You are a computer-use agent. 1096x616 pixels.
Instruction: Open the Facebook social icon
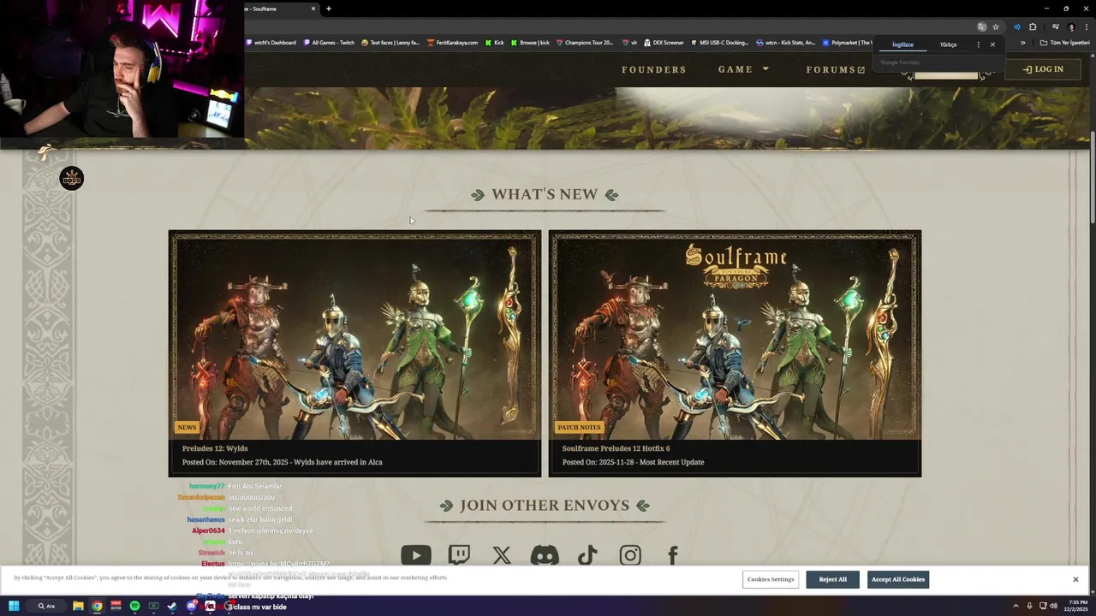click(x=673, y=556)
